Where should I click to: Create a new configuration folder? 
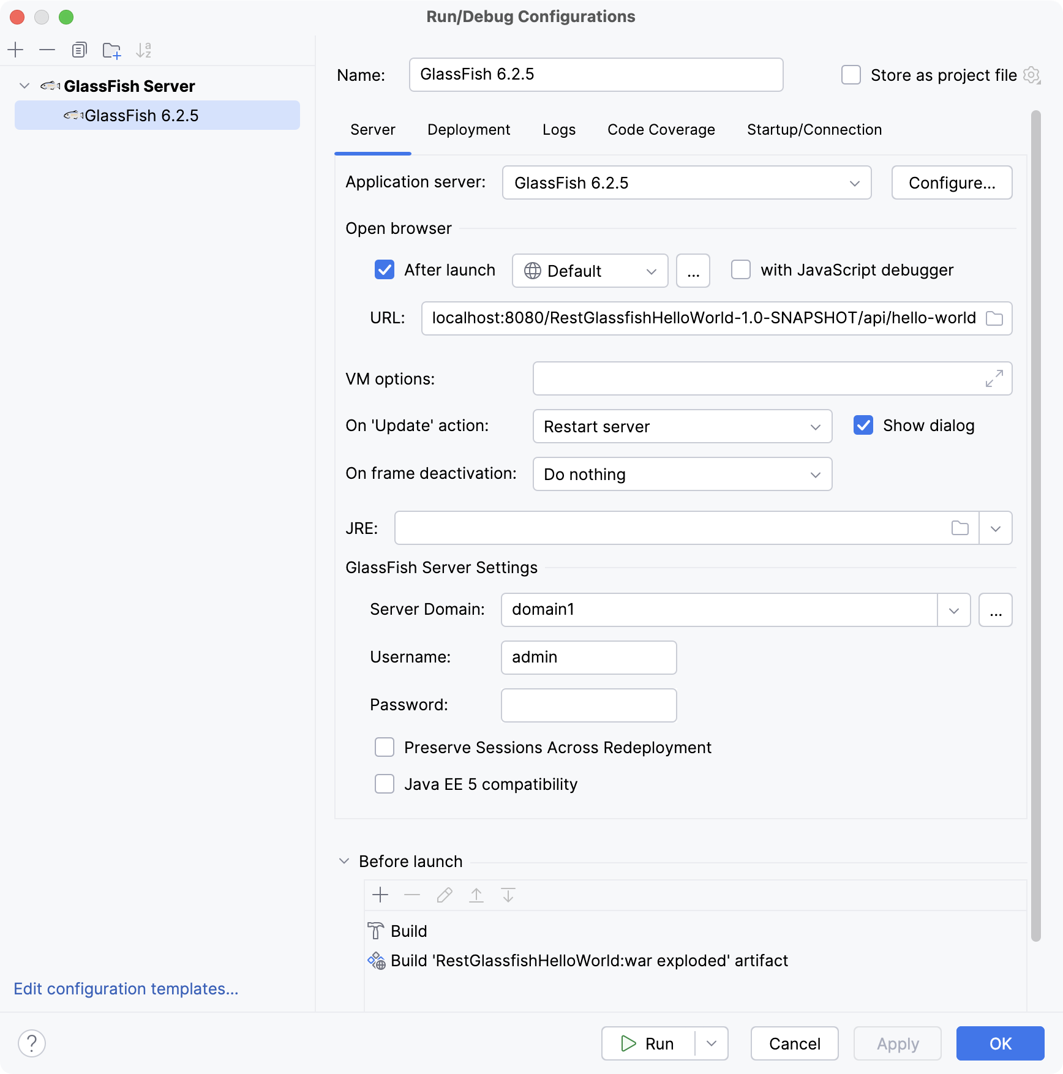[x=111, y=50]
